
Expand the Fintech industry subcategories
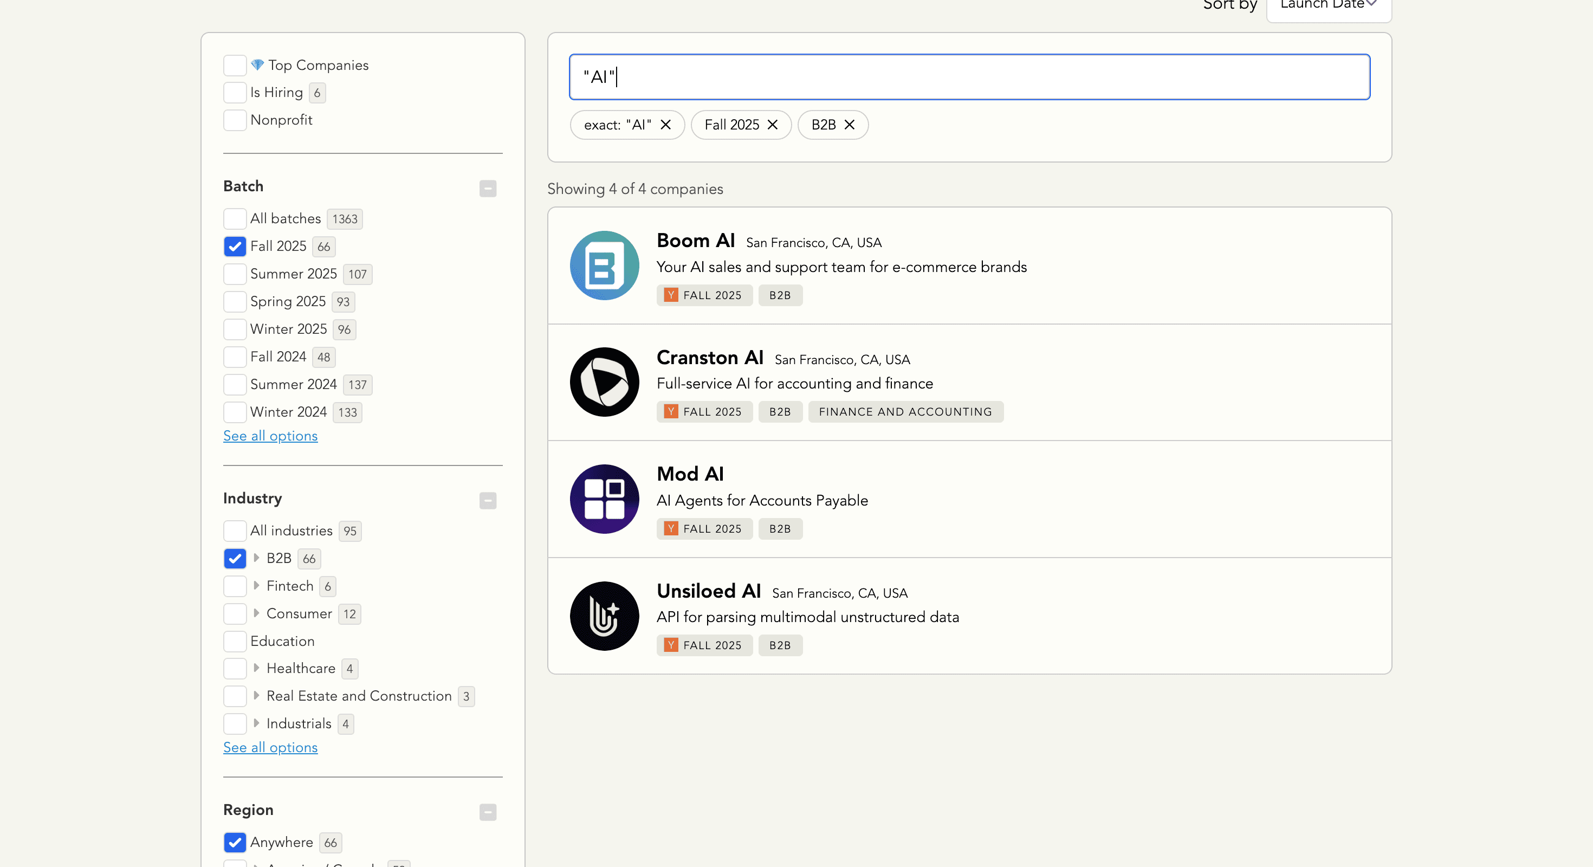257,586
